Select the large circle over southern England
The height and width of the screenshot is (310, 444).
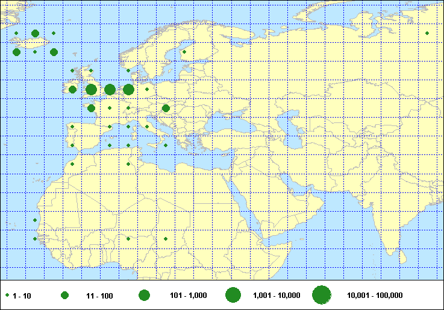(x=91, y=90)
